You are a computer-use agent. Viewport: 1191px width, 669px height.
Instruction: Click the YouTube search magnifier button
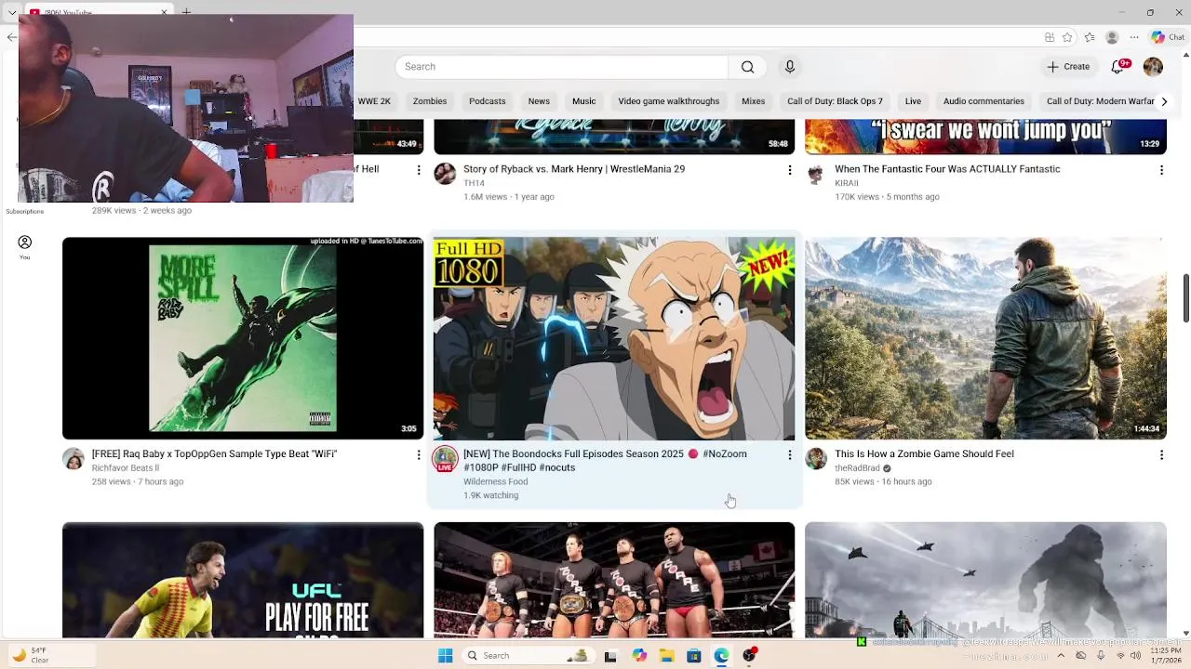tap(747, 67)
